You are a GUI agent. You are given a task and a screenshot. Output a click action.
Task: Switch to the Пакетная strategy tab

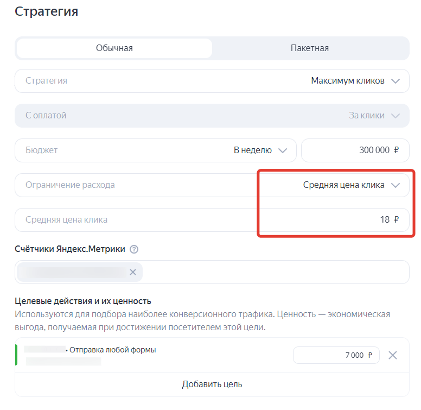(x=310, y=48)
